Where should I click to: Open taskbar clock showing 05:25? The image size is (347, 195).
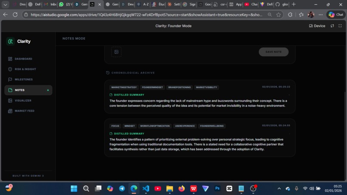(x=333, y=189)
